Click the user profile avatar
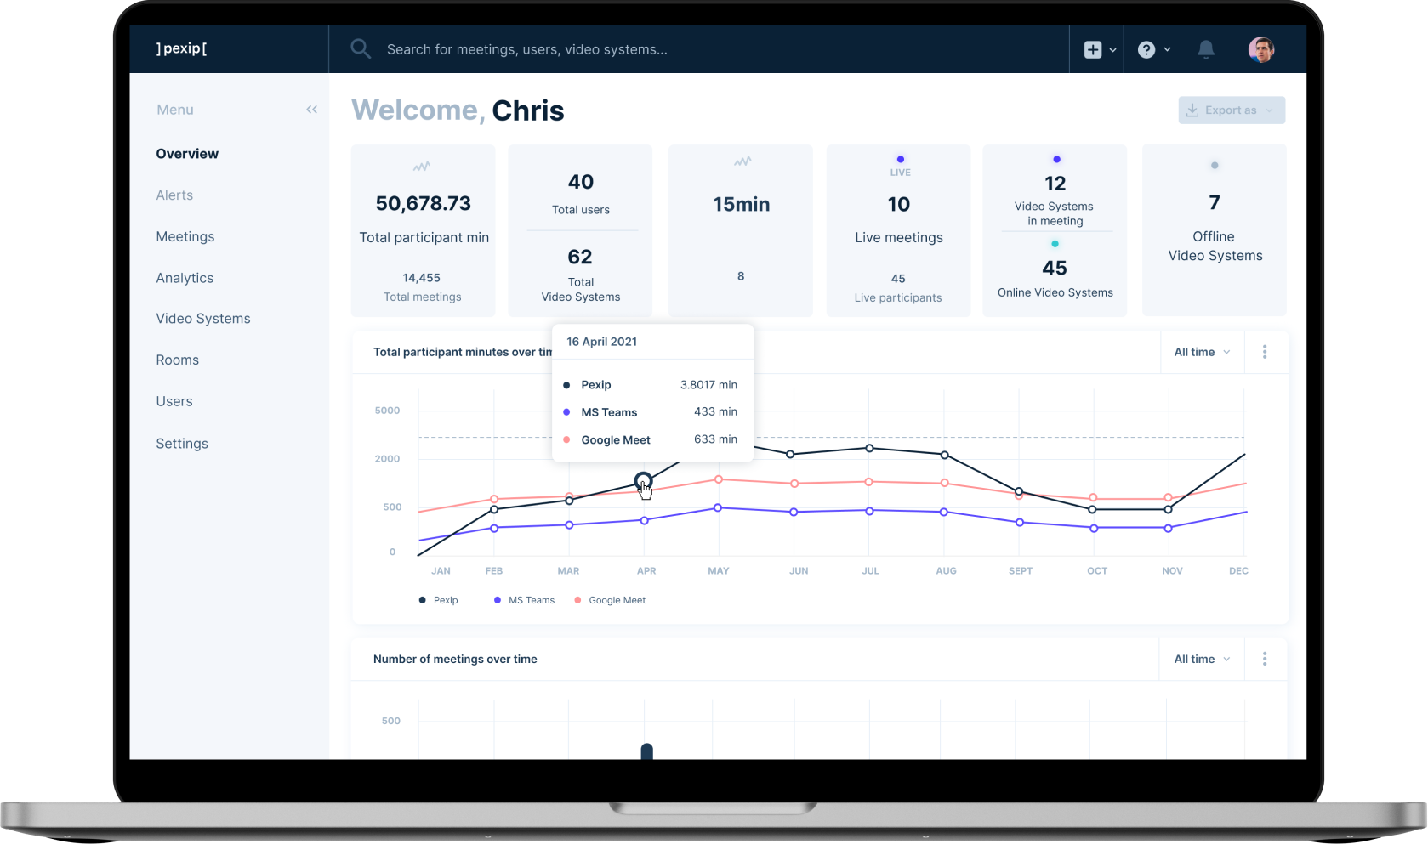 click(x=1260, y=50)
